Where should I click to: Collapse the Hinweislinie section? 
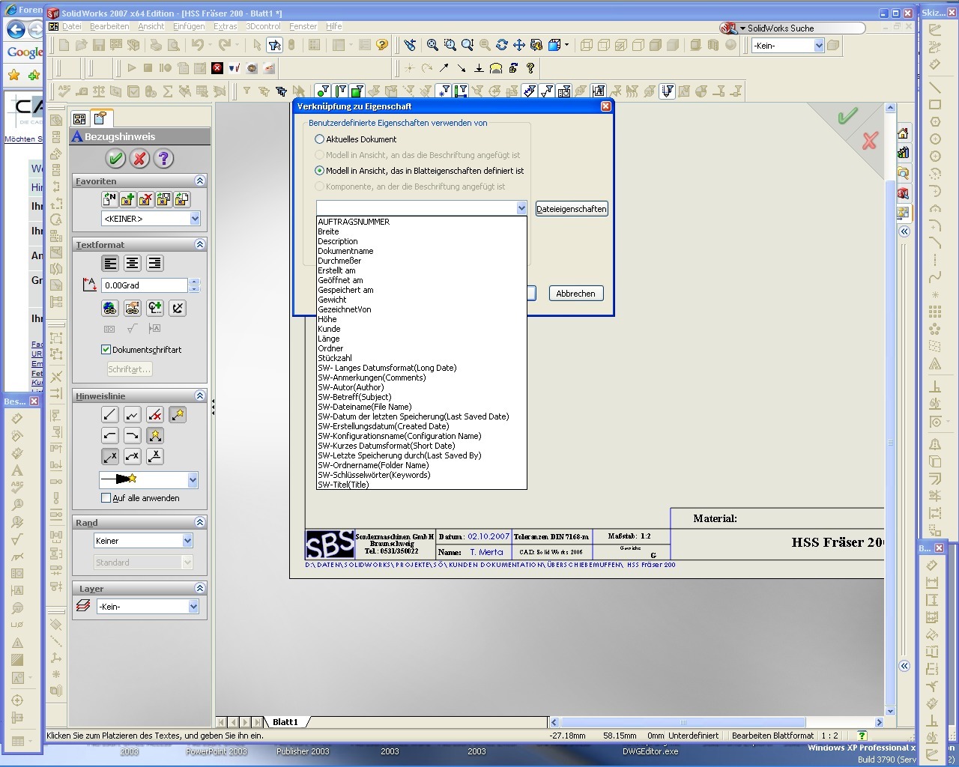[x=200, y=395]
